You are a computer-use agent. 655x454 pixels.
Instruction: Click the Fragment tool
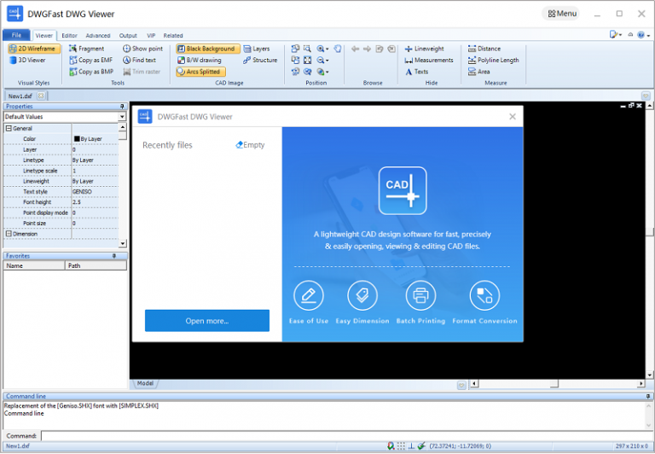click(x=86, y=49)
